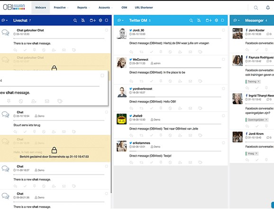Pin the 'Stuurt eens iets terug' chat
Screen dimensions: 274x209
(x=35, y=132)
